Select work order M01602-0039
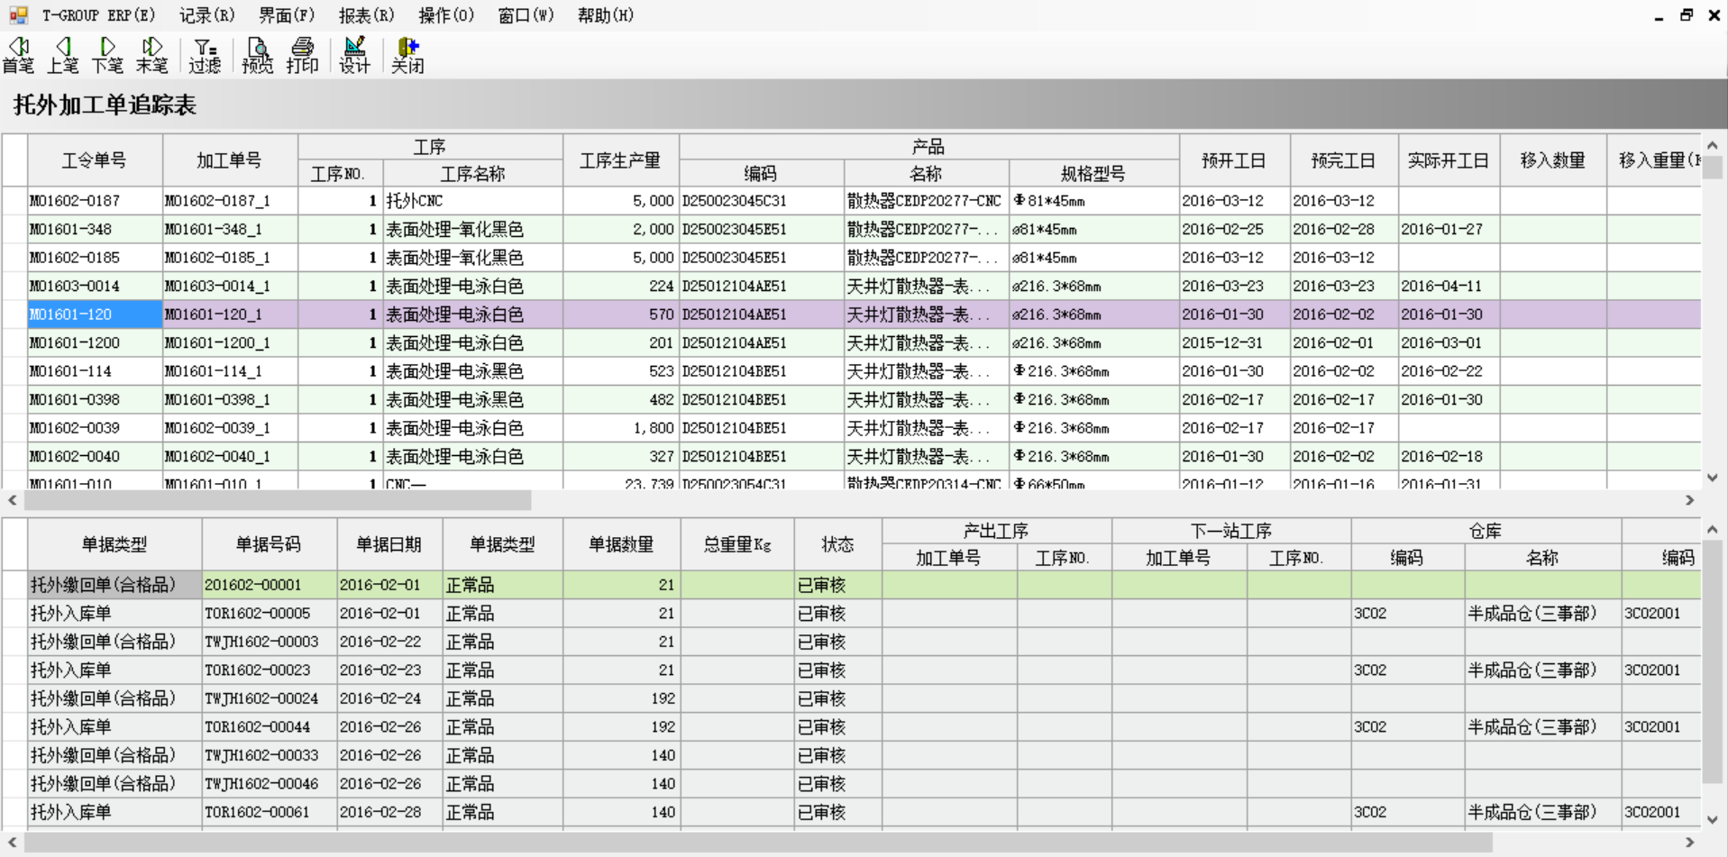 coord(95,428)
